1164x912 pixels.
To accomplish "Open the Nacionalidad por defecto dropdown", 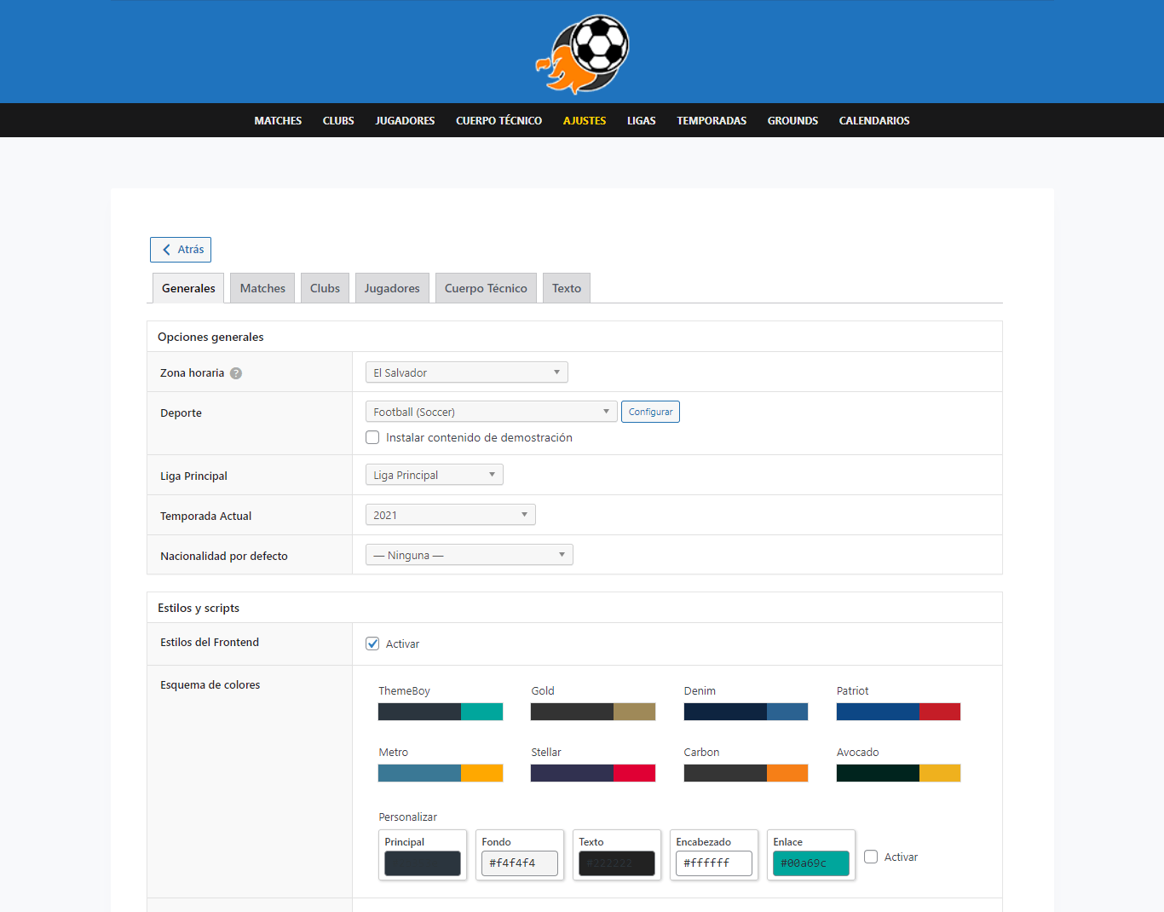I will [469, 554].
